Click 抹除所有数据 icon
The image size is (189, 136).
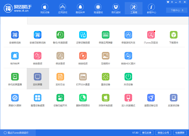[106, 98]
